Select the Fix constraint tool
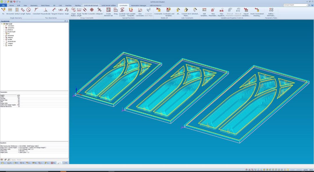 coord(3,11)
